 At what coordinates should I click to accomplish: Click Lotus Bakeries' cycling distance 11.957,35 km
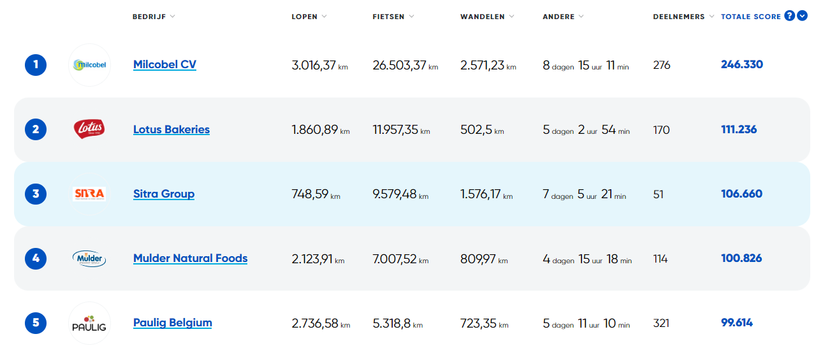(401, 130)
